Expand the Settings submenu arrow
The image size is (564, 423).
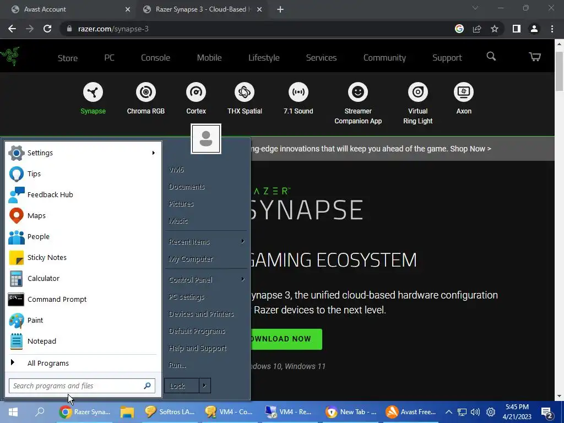(154, 153)
